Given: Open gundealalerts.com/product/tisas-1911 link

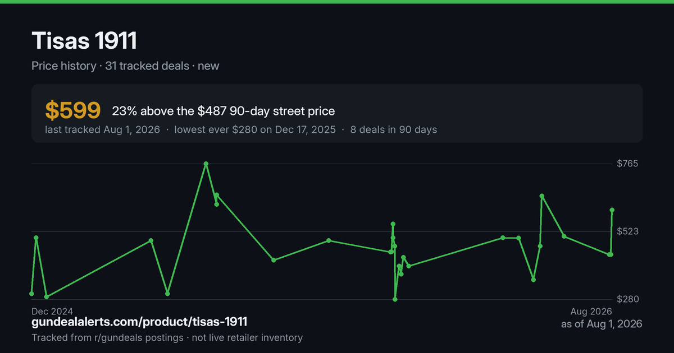Looking at the screenshot, I should point(139,322).
